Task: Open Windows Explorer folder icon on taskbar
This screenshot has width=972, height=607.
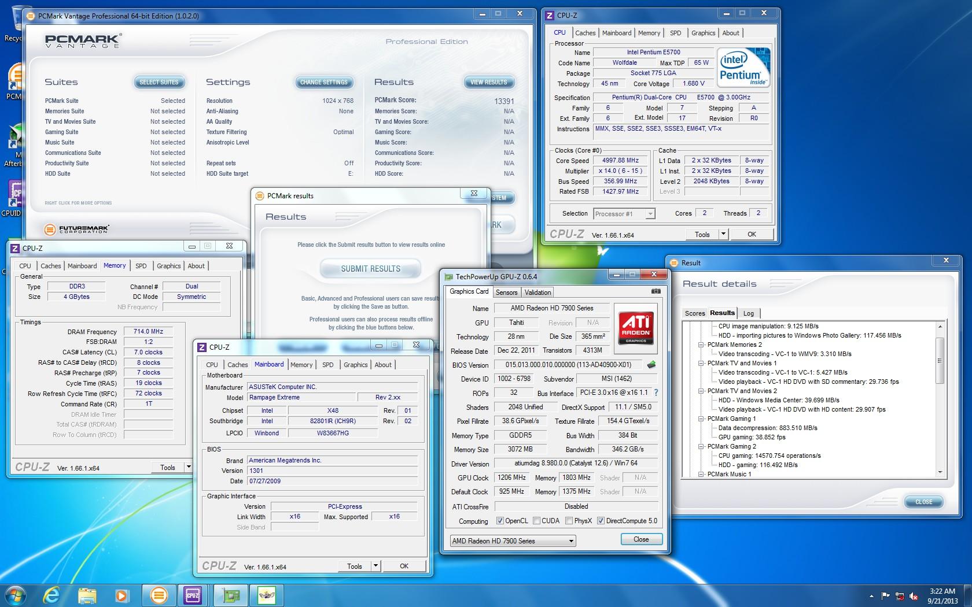Action: [x=87, y=595]
